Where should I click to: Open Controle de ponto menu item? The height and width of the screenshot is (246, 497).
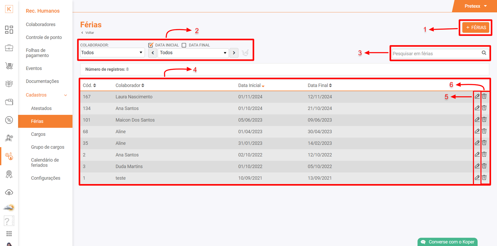tap(44, 37)
